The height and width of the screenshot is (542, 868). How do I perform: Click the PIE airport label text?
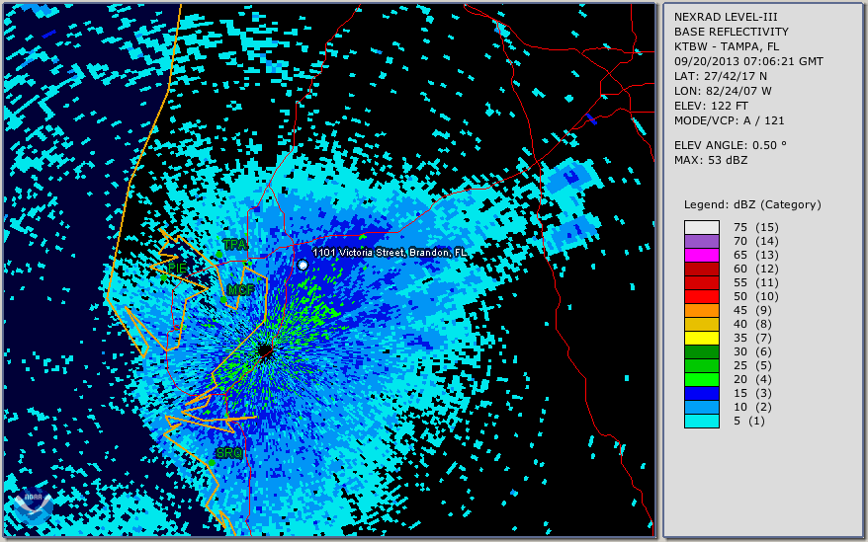click(177, 269)
